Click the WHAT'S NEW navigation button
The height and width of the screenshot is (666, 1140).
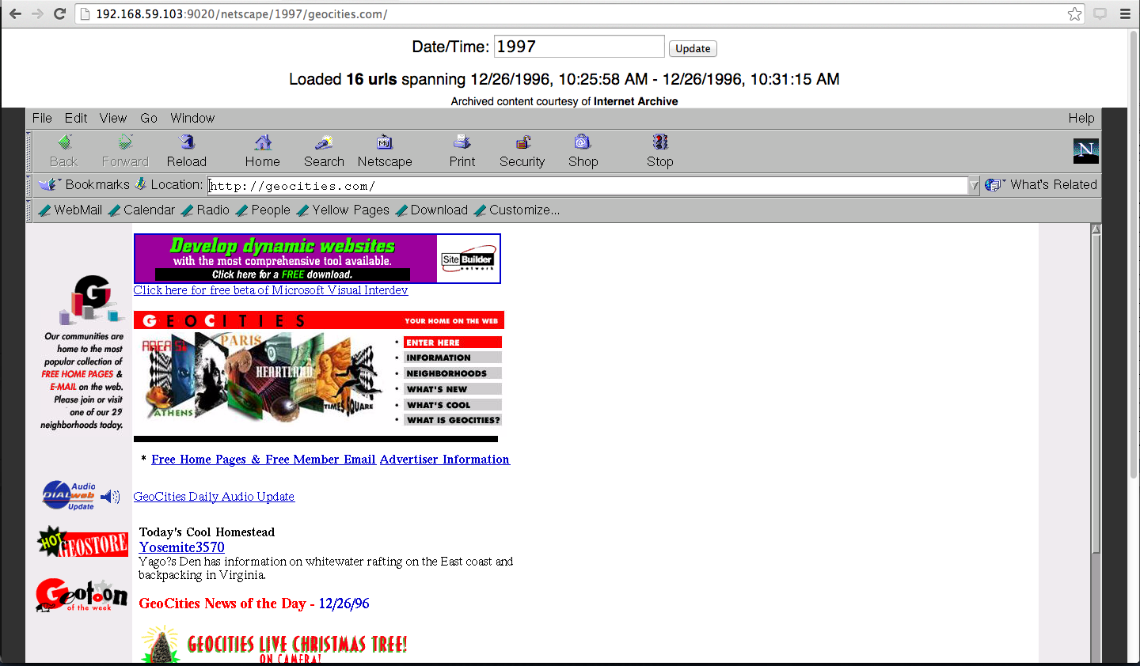[x=453, y=389]
